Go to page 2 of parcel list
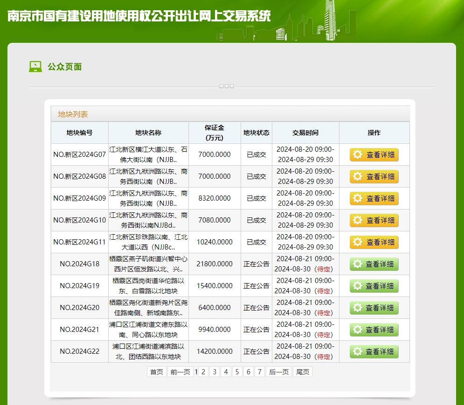 pos(203,371)
